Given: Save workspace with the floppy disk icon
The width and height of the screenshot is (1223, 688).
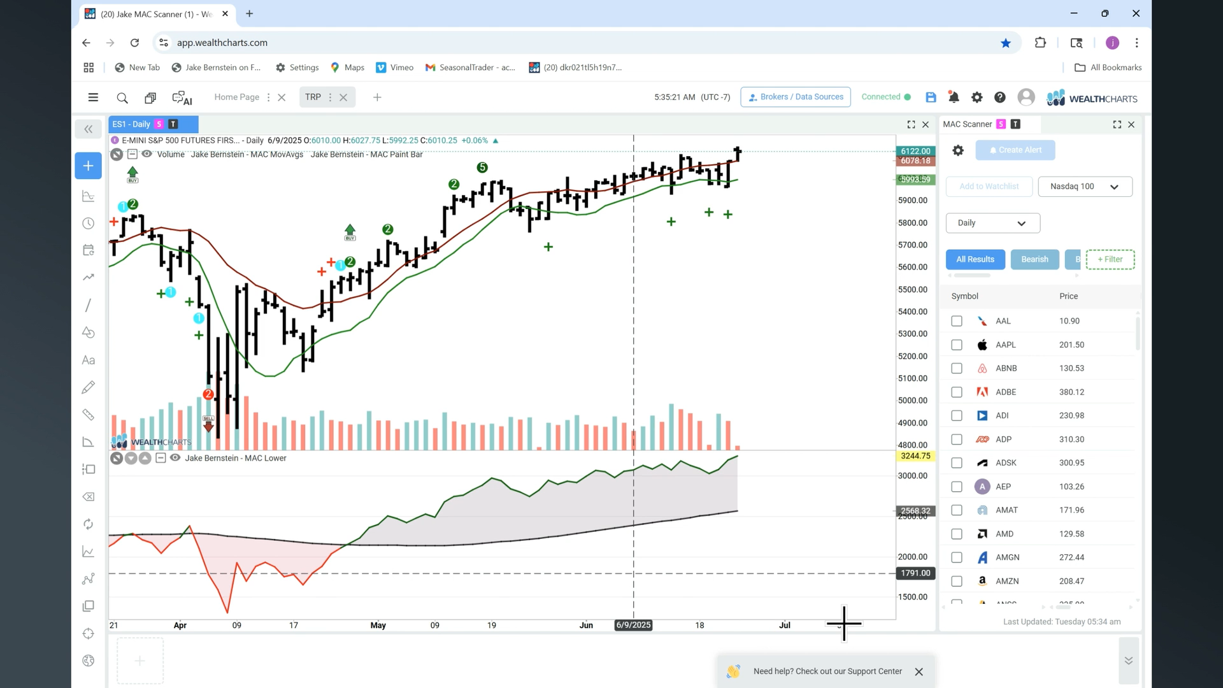Looking at the screenshot, I should coord(931,97).
